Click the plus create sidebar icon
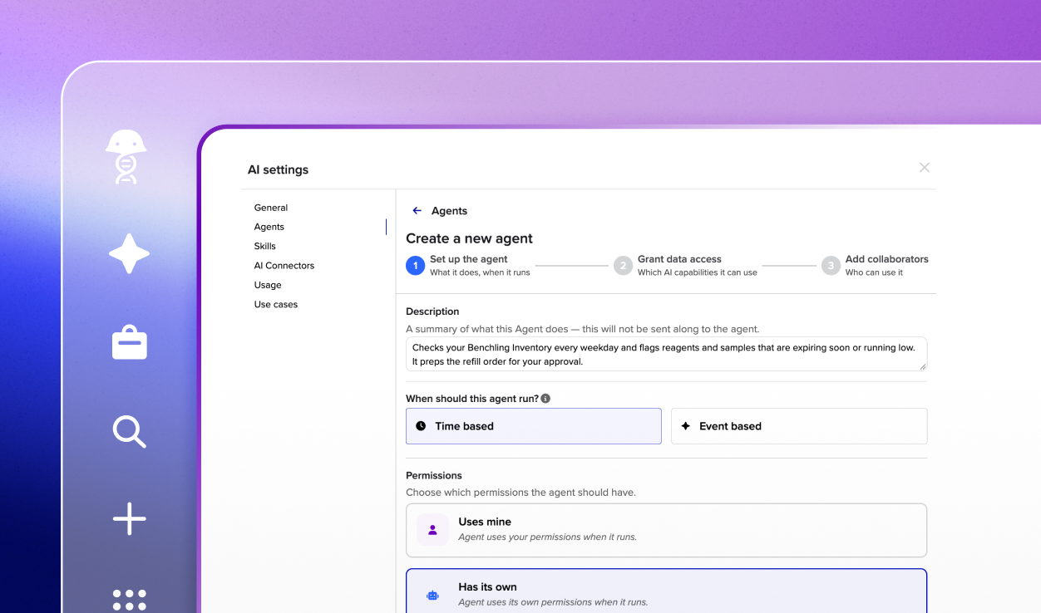This screenshot has width=1041, height=613. pos(130,518)
